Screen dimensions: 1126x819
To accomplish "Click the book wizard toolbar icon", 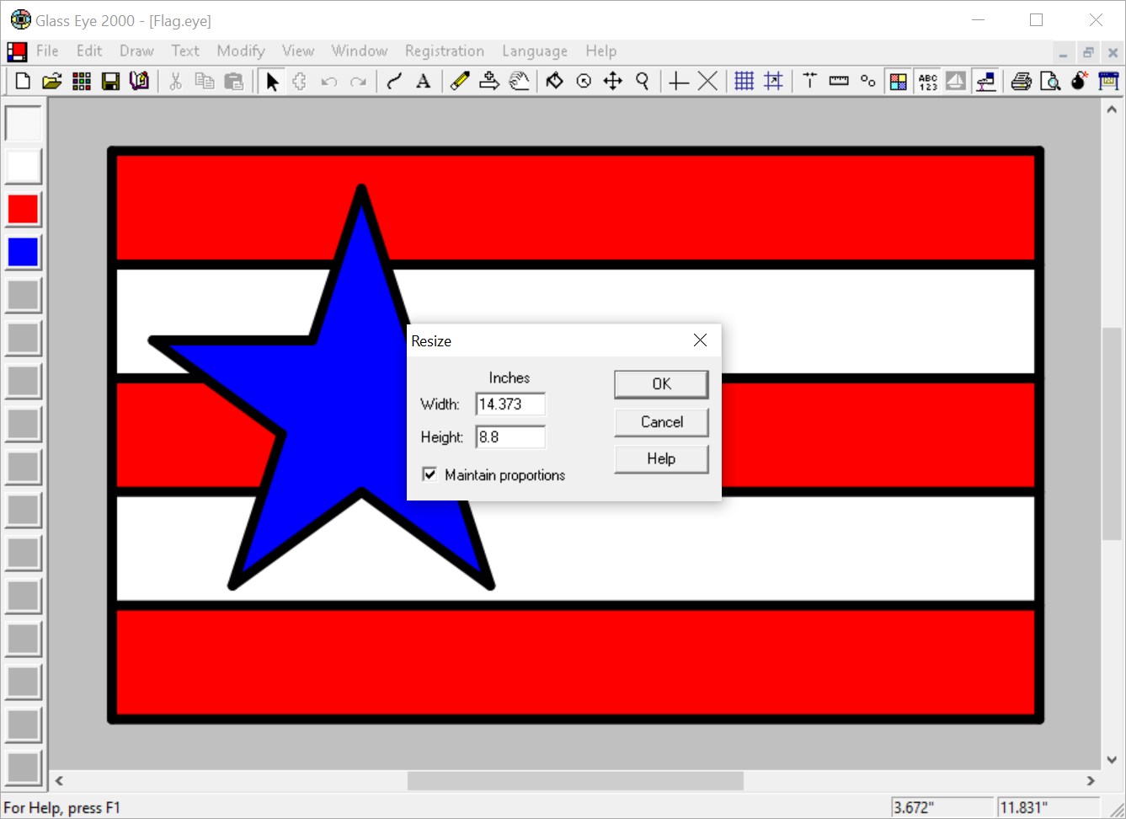I will pos(140,81).
